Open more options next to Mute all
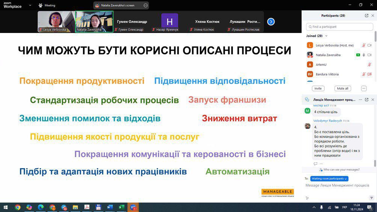The image size is (377, 212). point(363,89)
